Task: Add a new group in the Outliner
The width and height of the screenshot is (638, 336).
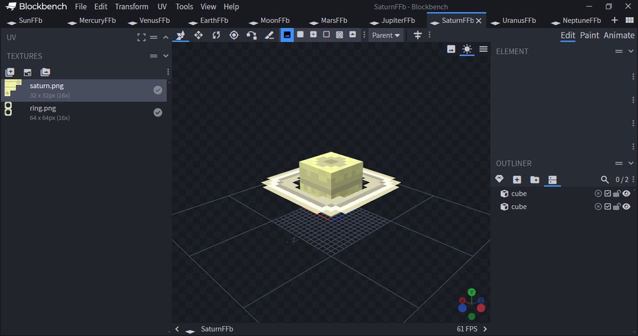Action: pyautogui.click(x=535, y=180)
